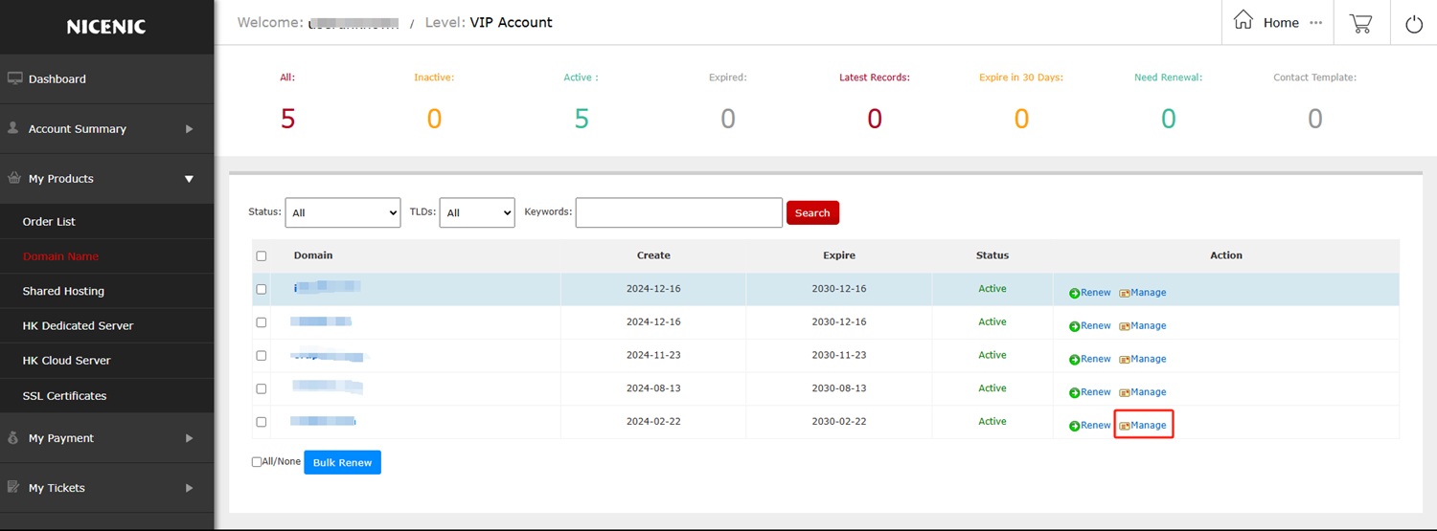Click the My Tickets sidebar icon
The height and width of the screenshot is (531, 1437).
(14, 487)
